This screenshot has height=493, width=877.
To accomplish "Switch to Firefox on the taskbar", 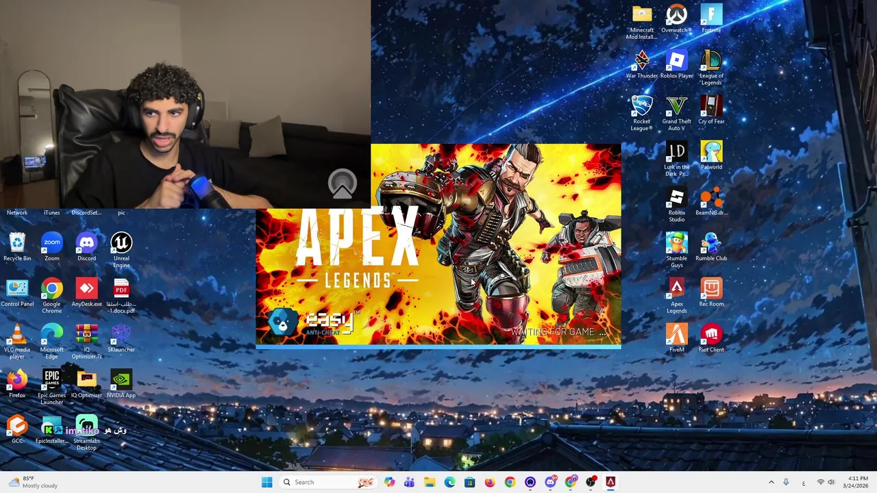I will (x=489, y=482).
